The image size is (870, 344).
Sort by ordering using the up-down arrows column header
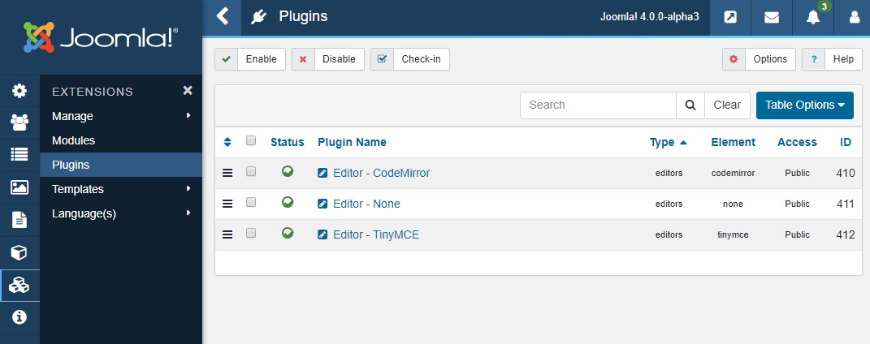227,142
